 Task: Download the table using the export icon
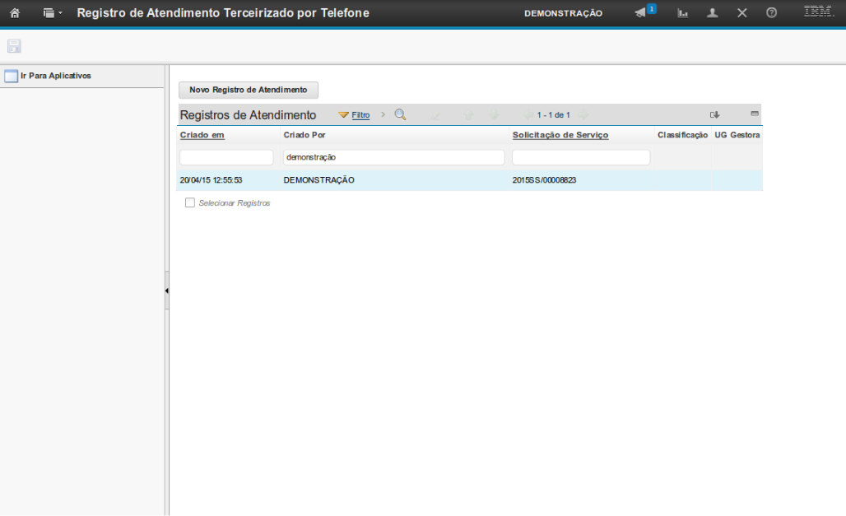click(714, 115)
